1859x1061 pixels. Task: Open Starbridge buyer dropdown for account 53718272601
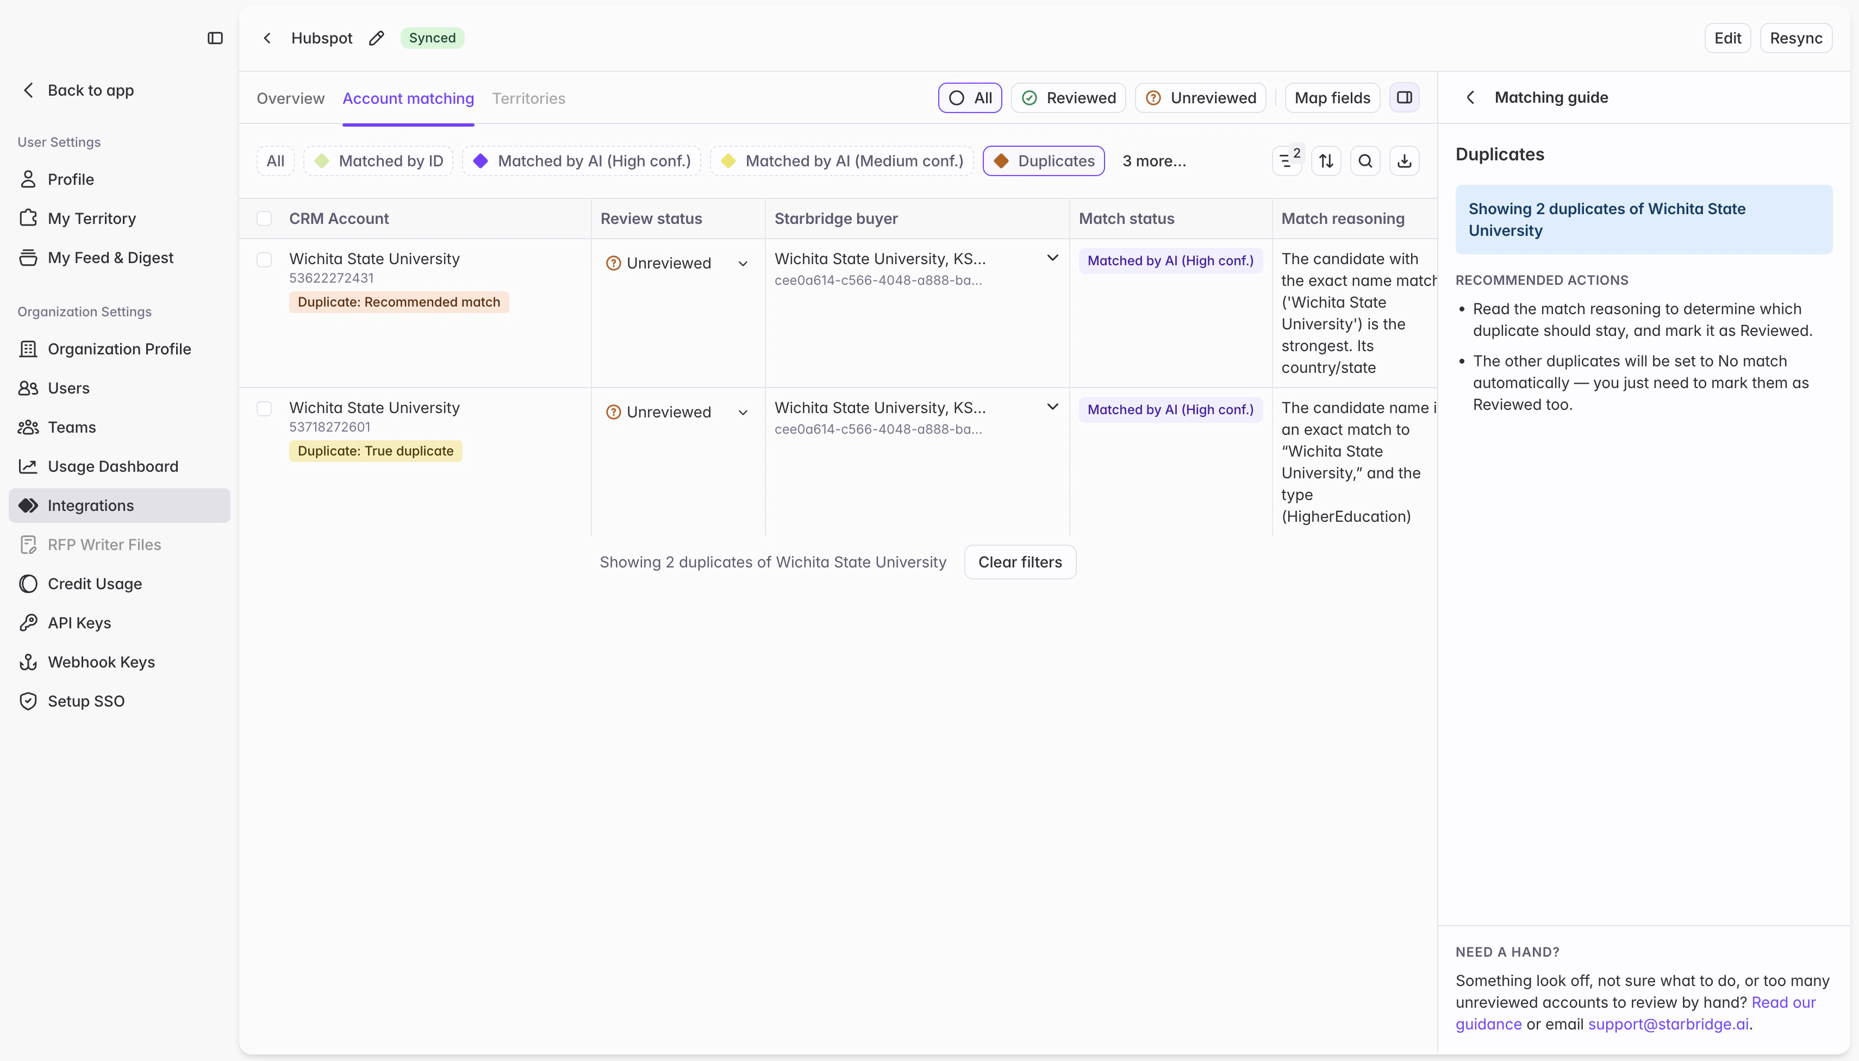point(1052,407)
